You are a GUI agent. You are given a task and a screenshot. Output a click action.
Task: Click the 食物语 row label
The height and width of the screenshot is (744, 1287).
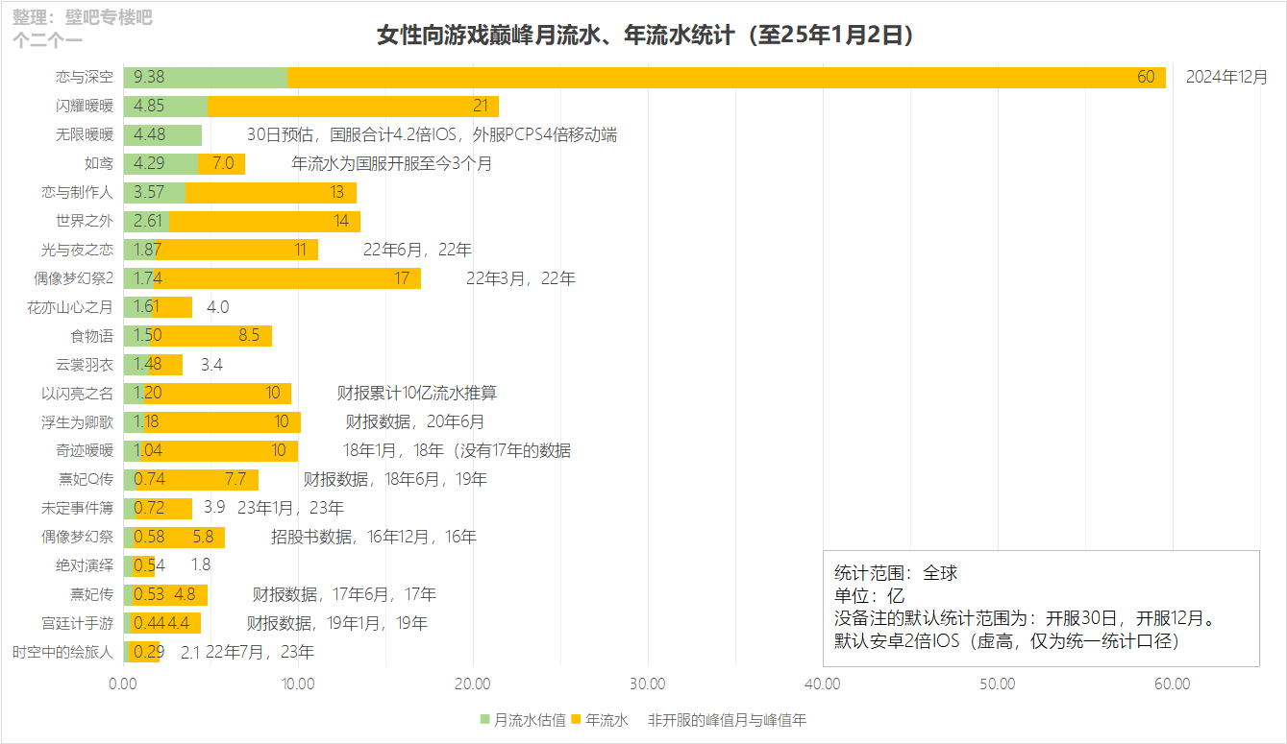[92, 337]
